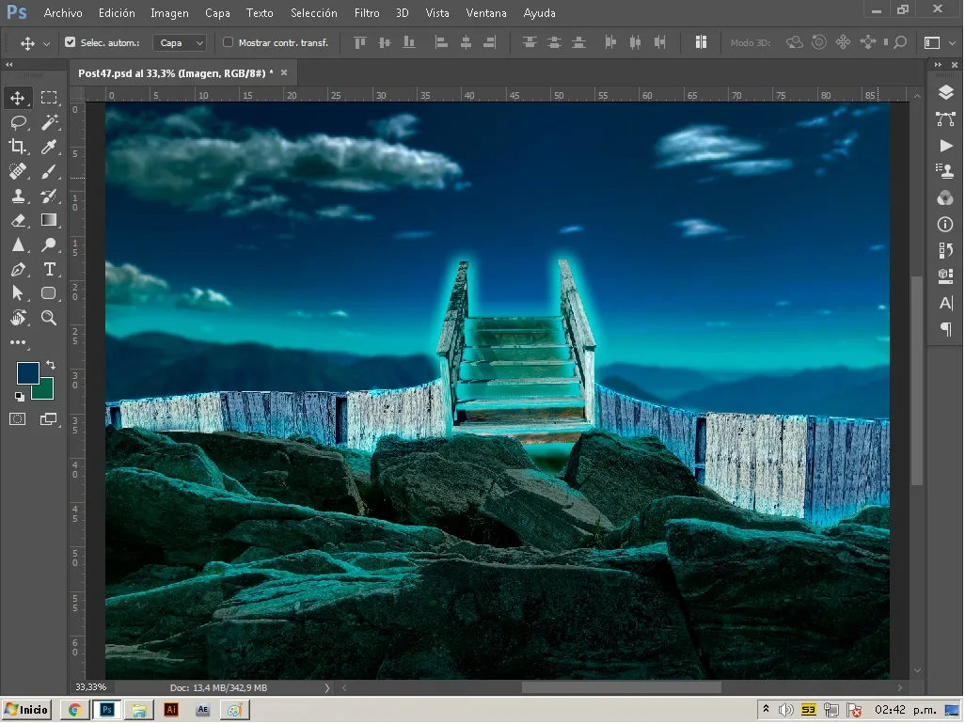Toggle Quick Mask mode
The width and height of the screenshot is (965, 724).
(18, 419)
